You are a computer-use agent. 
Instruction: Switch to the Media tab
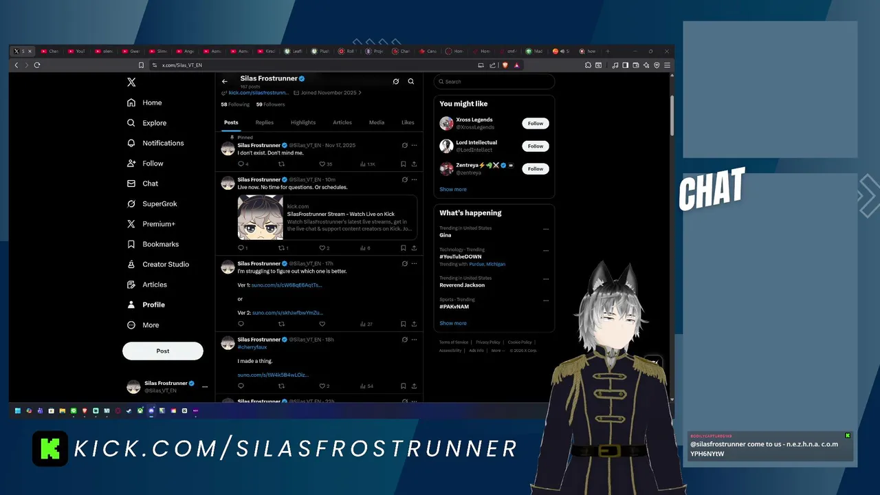[x=377, y=122]
